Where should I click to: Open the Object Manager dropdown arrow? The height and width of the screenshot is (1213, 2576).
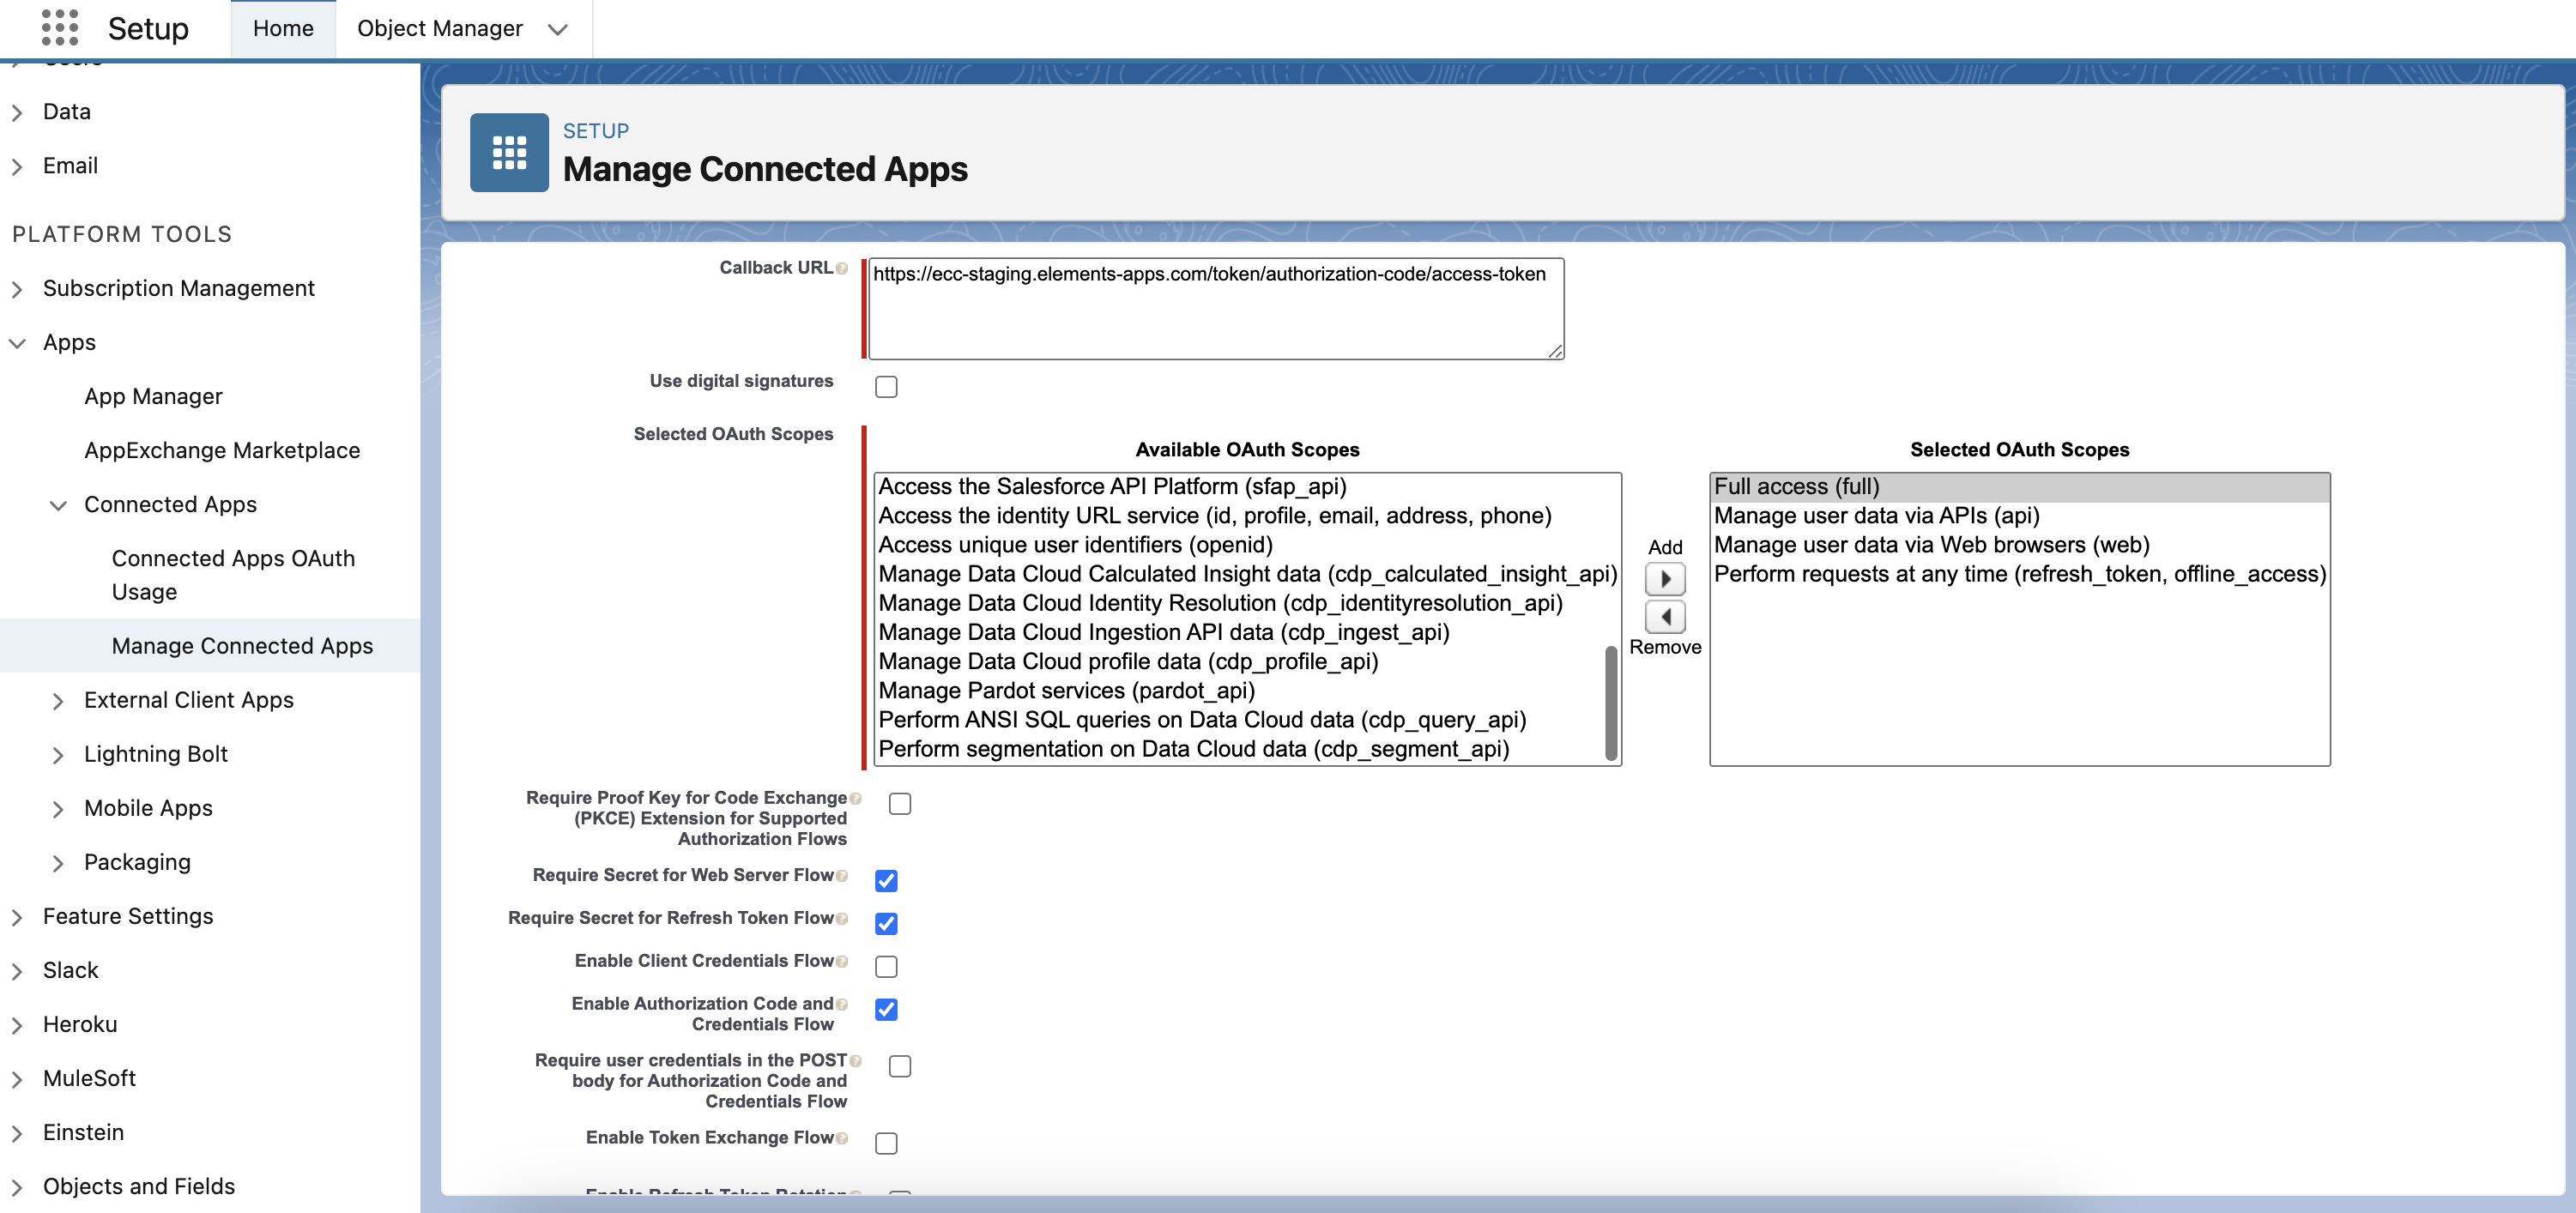tap(558, 29)
